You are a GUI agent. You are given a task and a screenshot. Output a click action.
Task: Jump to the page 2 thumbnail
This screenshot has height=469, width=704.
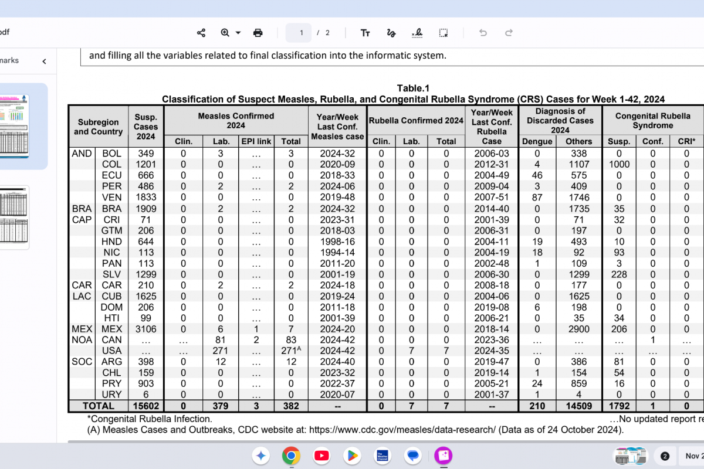click(x=14, y=217)
